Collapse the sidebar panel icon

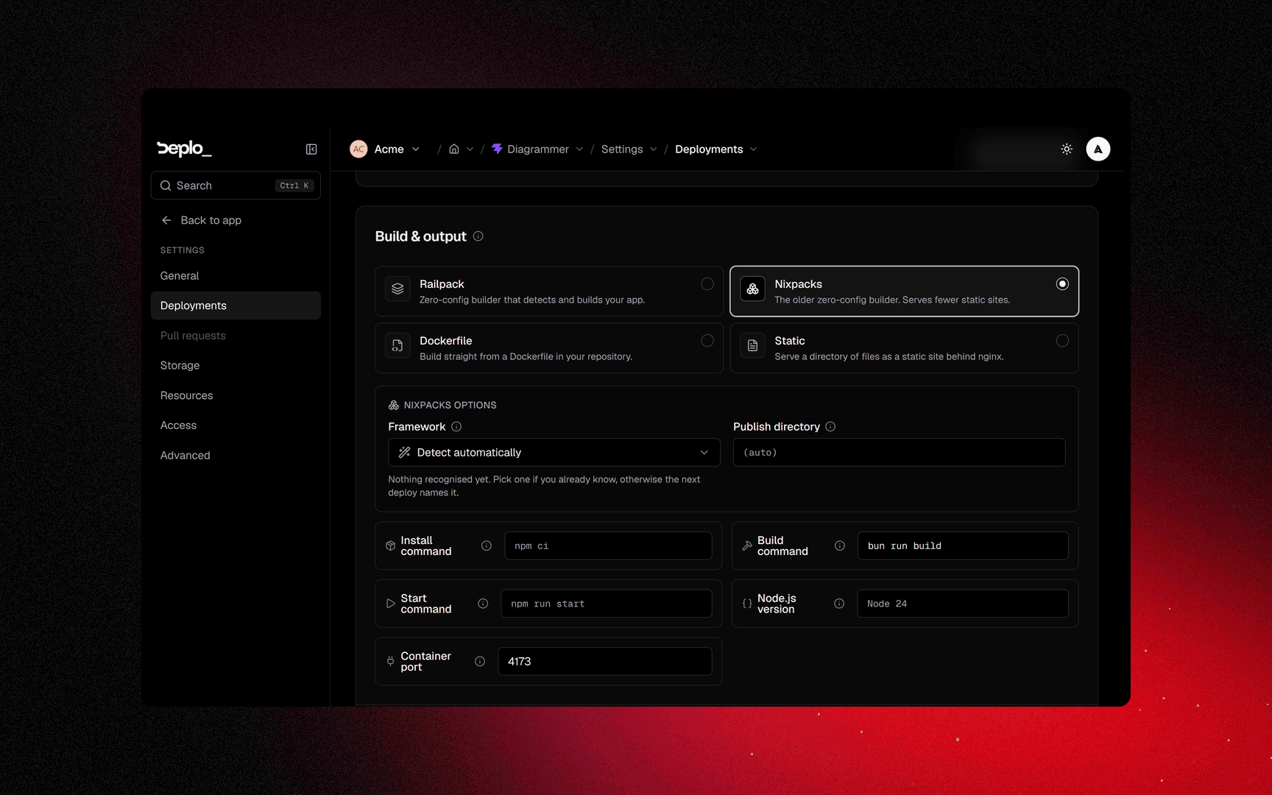coord(311,149)
